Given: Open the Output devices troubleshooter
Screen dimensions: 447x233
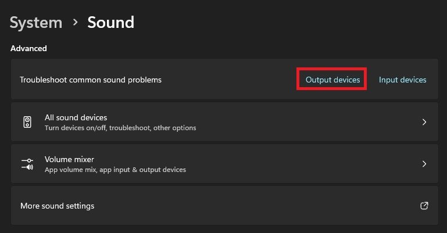Looking at the screenshot, I should tap(332, 80).
